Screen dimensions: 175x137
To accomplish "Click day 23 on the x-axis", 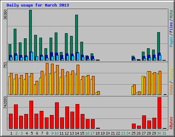I will pos(123,133).
